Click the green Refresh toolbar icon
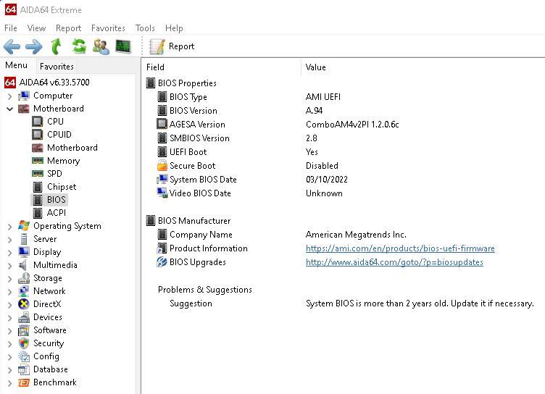The height and width of the screenshot is (394, 545). (79, 46)
